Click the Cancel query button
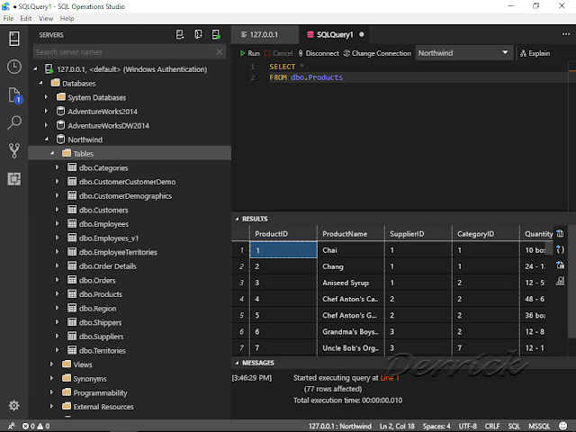This screenshot has width=576, height=432. 278,53
